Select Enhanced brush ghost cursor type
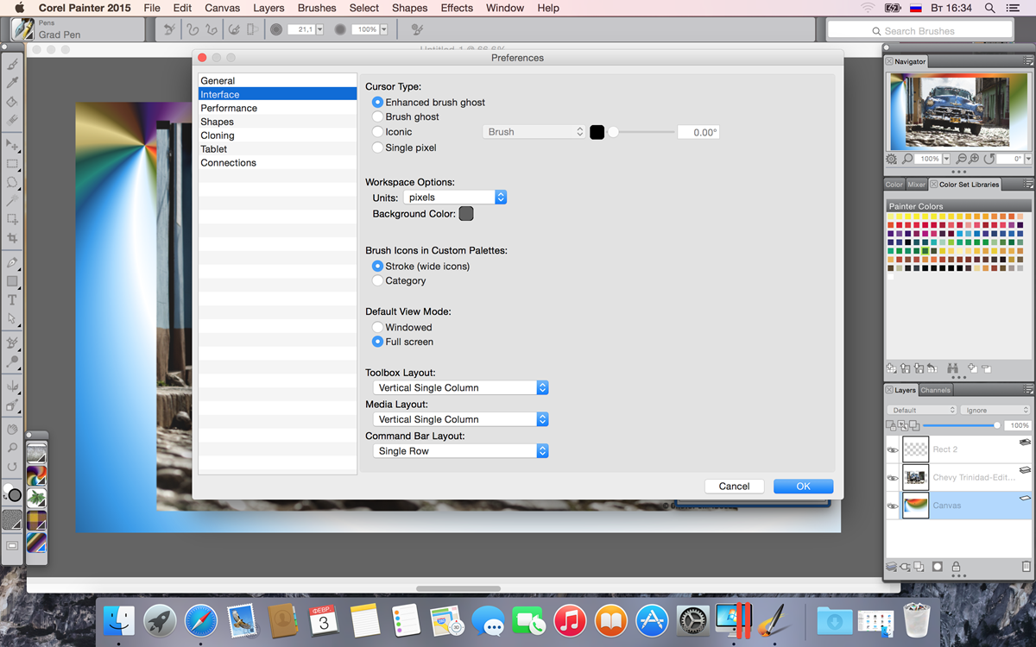This screenshot has width=1036, height=647. pos(377,102)
